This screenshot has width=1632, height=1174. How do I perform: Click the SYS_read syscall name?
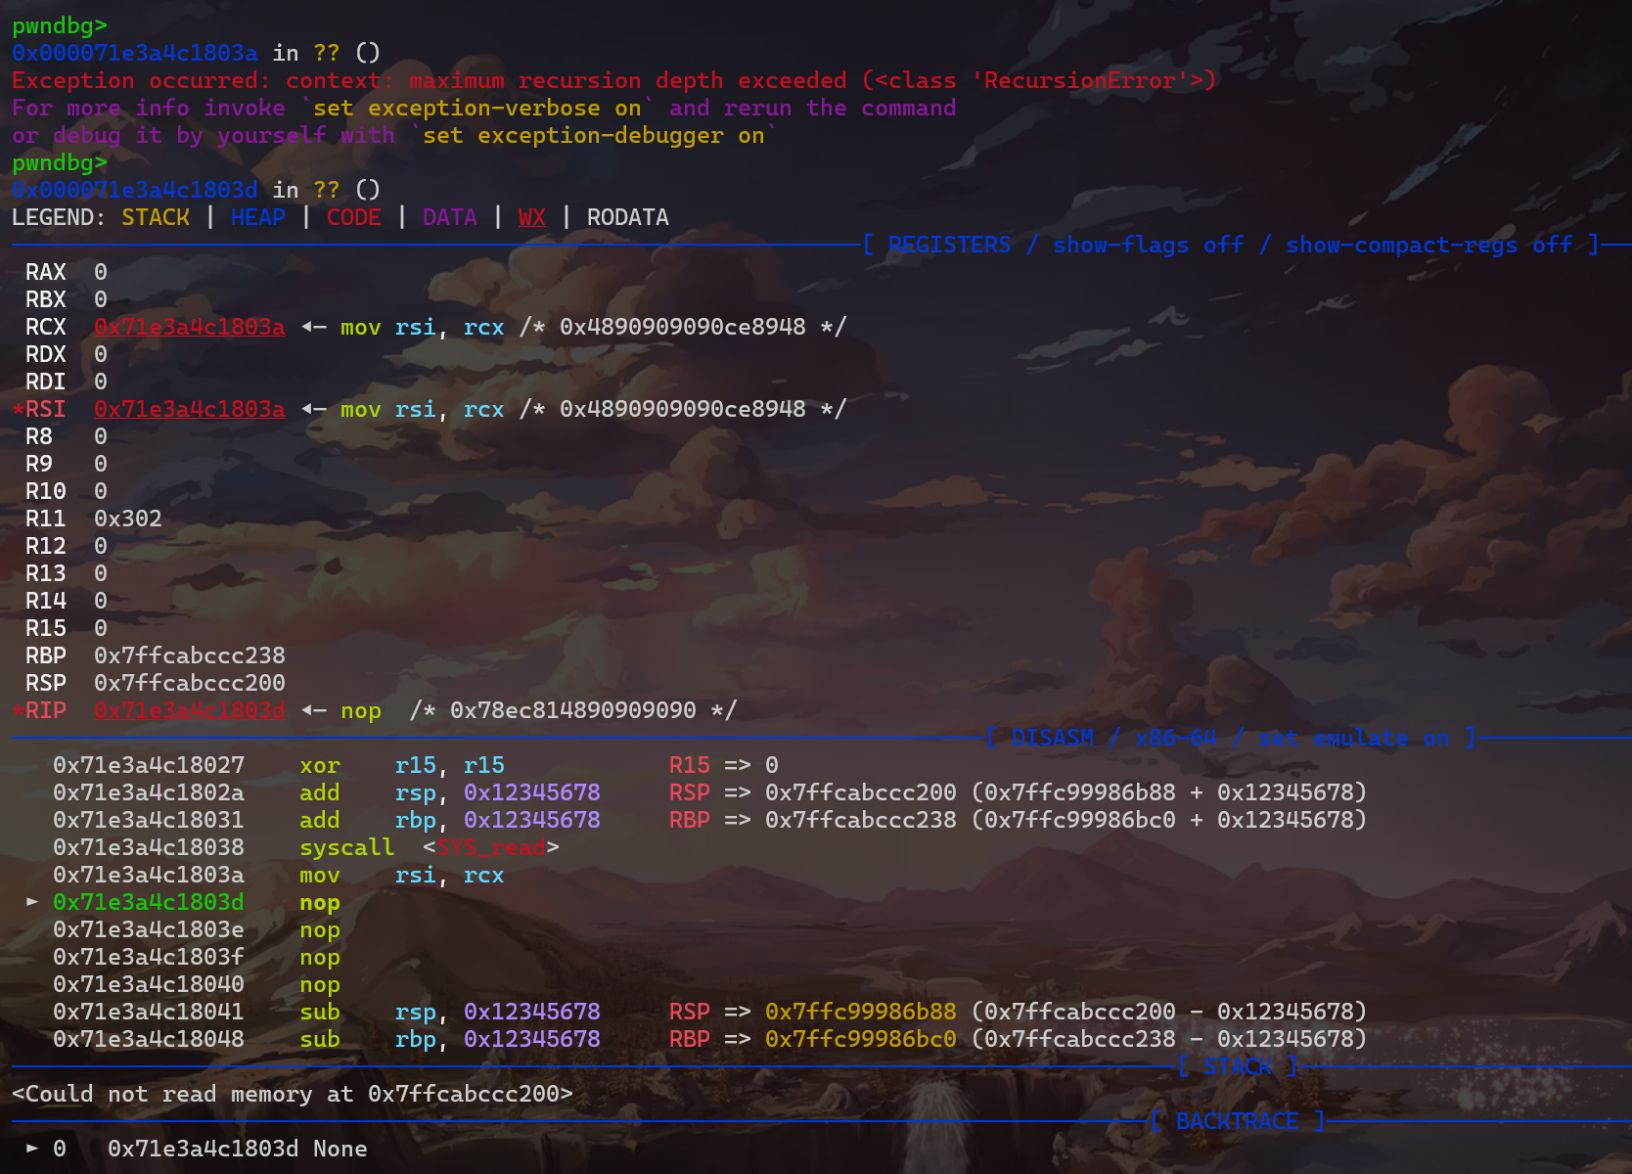pos(491,847)
